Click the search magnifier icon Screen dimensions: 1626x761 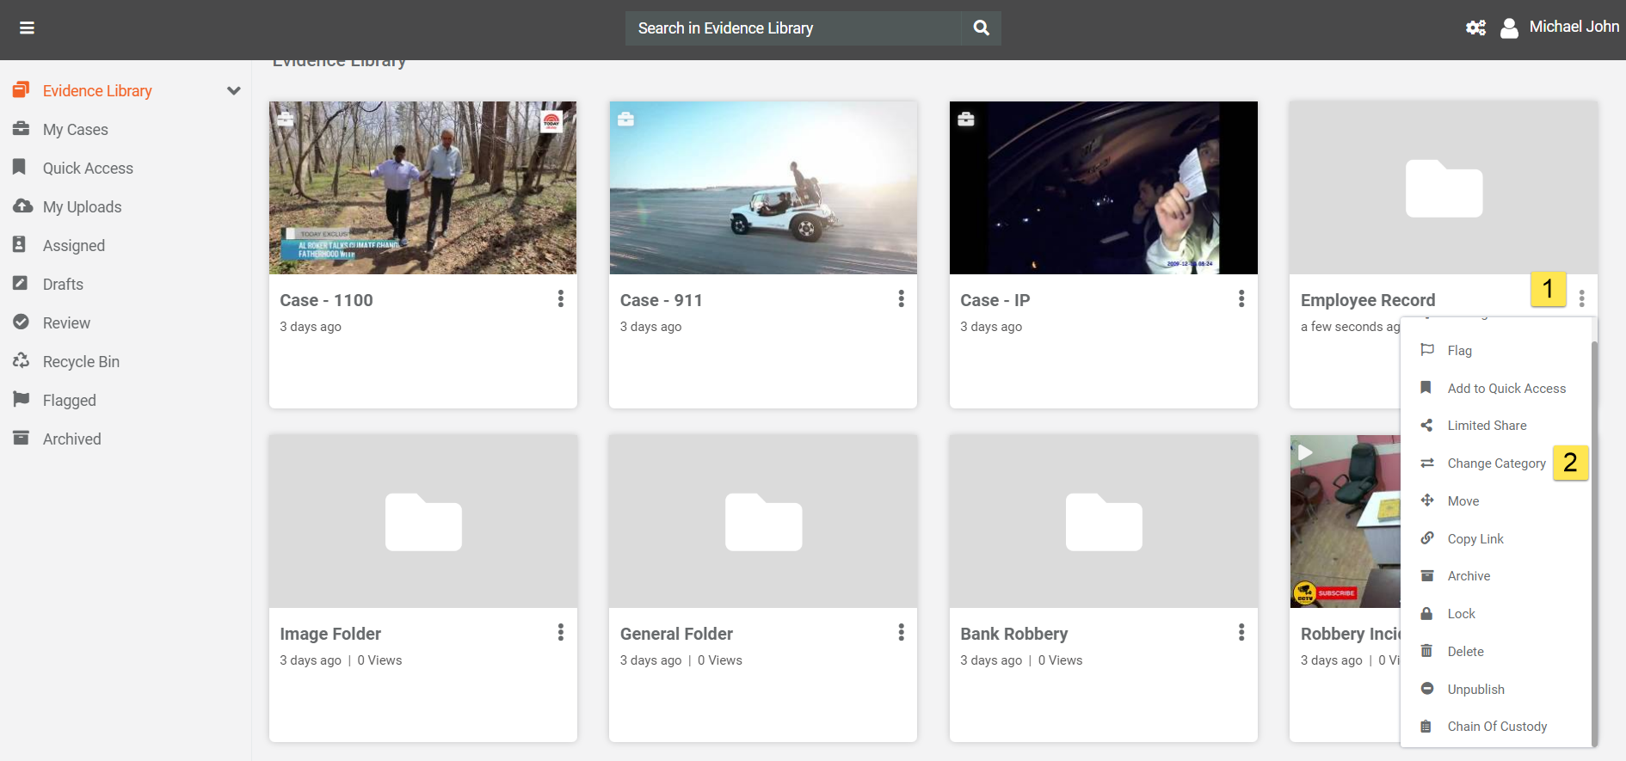(x=981, y=28)
